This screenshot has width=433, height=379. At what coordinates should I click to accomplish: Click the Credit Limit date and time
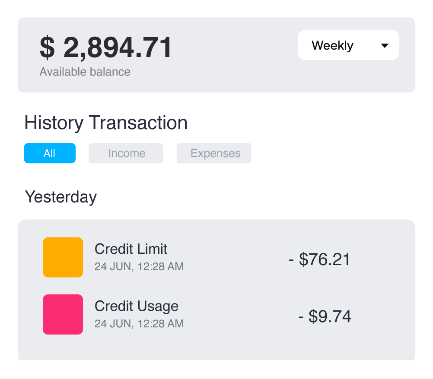pyautogui.click(x=139, y=266)
